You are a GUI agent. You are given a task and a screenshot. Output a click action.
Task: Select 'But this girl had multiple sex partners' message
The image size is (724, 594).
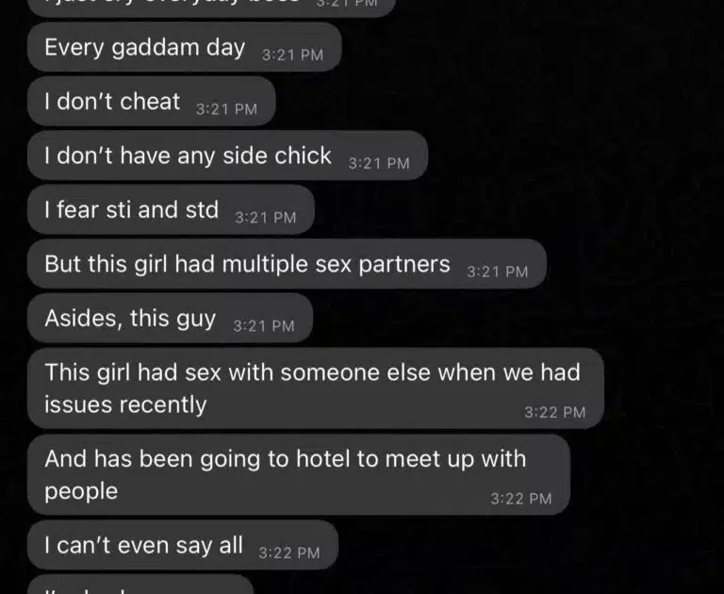pyautogui.click(x=287, y=264)
